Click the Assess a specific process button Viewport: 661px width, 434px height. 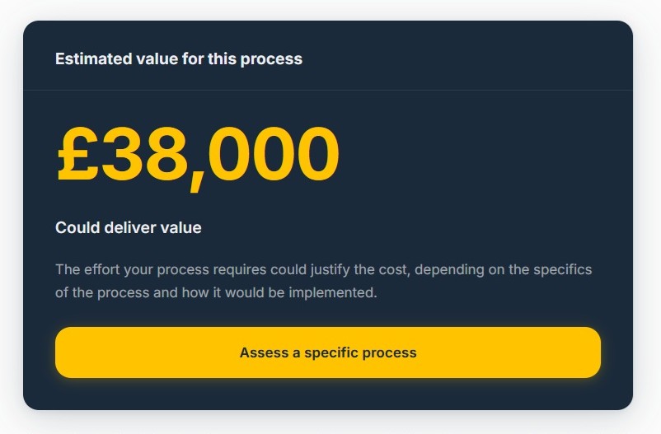click(328, 352)
